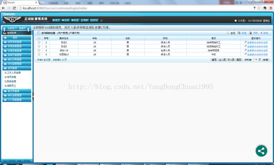Check the checkbox for row 2
The height and width of the screenshot is (165, 274).
coord(39,46)
